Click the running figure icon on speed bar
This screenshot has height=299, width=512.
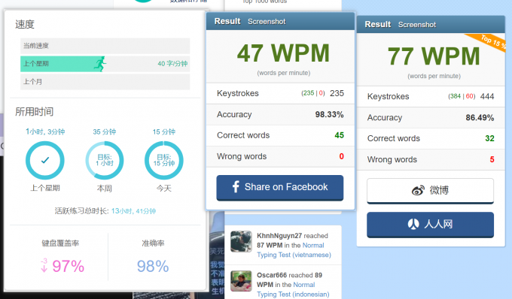coord(101,64)
